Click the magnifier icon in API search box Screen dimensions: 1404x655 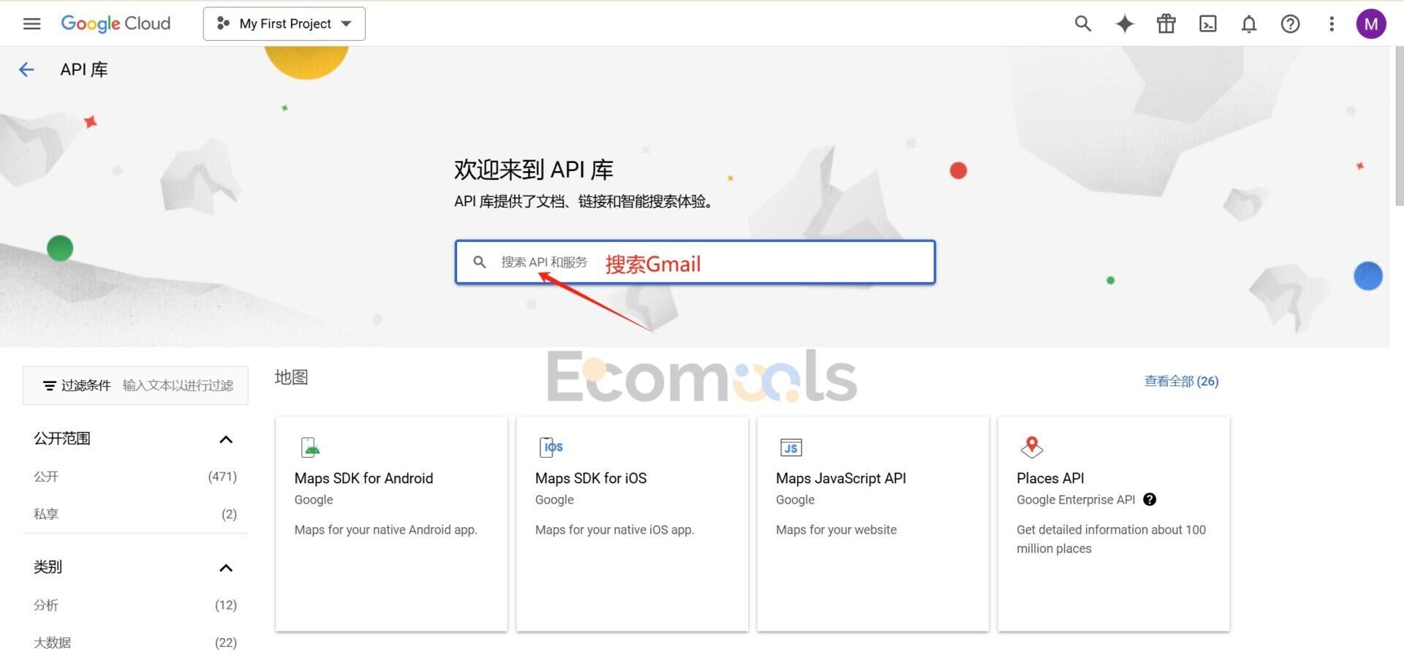[x=480, y=262]
